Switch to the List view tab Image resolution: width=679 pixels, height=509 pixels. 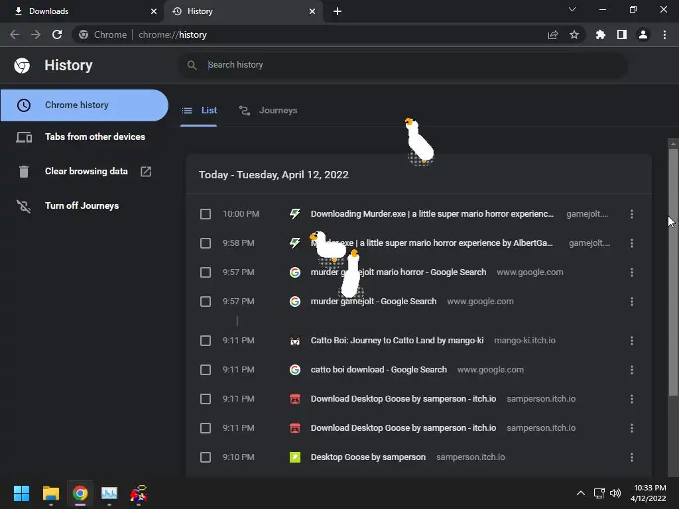point(199,111)
